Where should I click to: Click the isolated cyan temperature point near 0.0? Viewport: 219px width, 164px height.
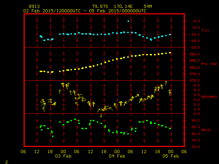[x=128, y=21]
